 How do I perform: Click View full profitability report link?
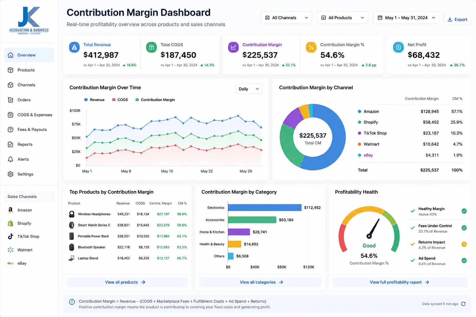tap(400, 282)
